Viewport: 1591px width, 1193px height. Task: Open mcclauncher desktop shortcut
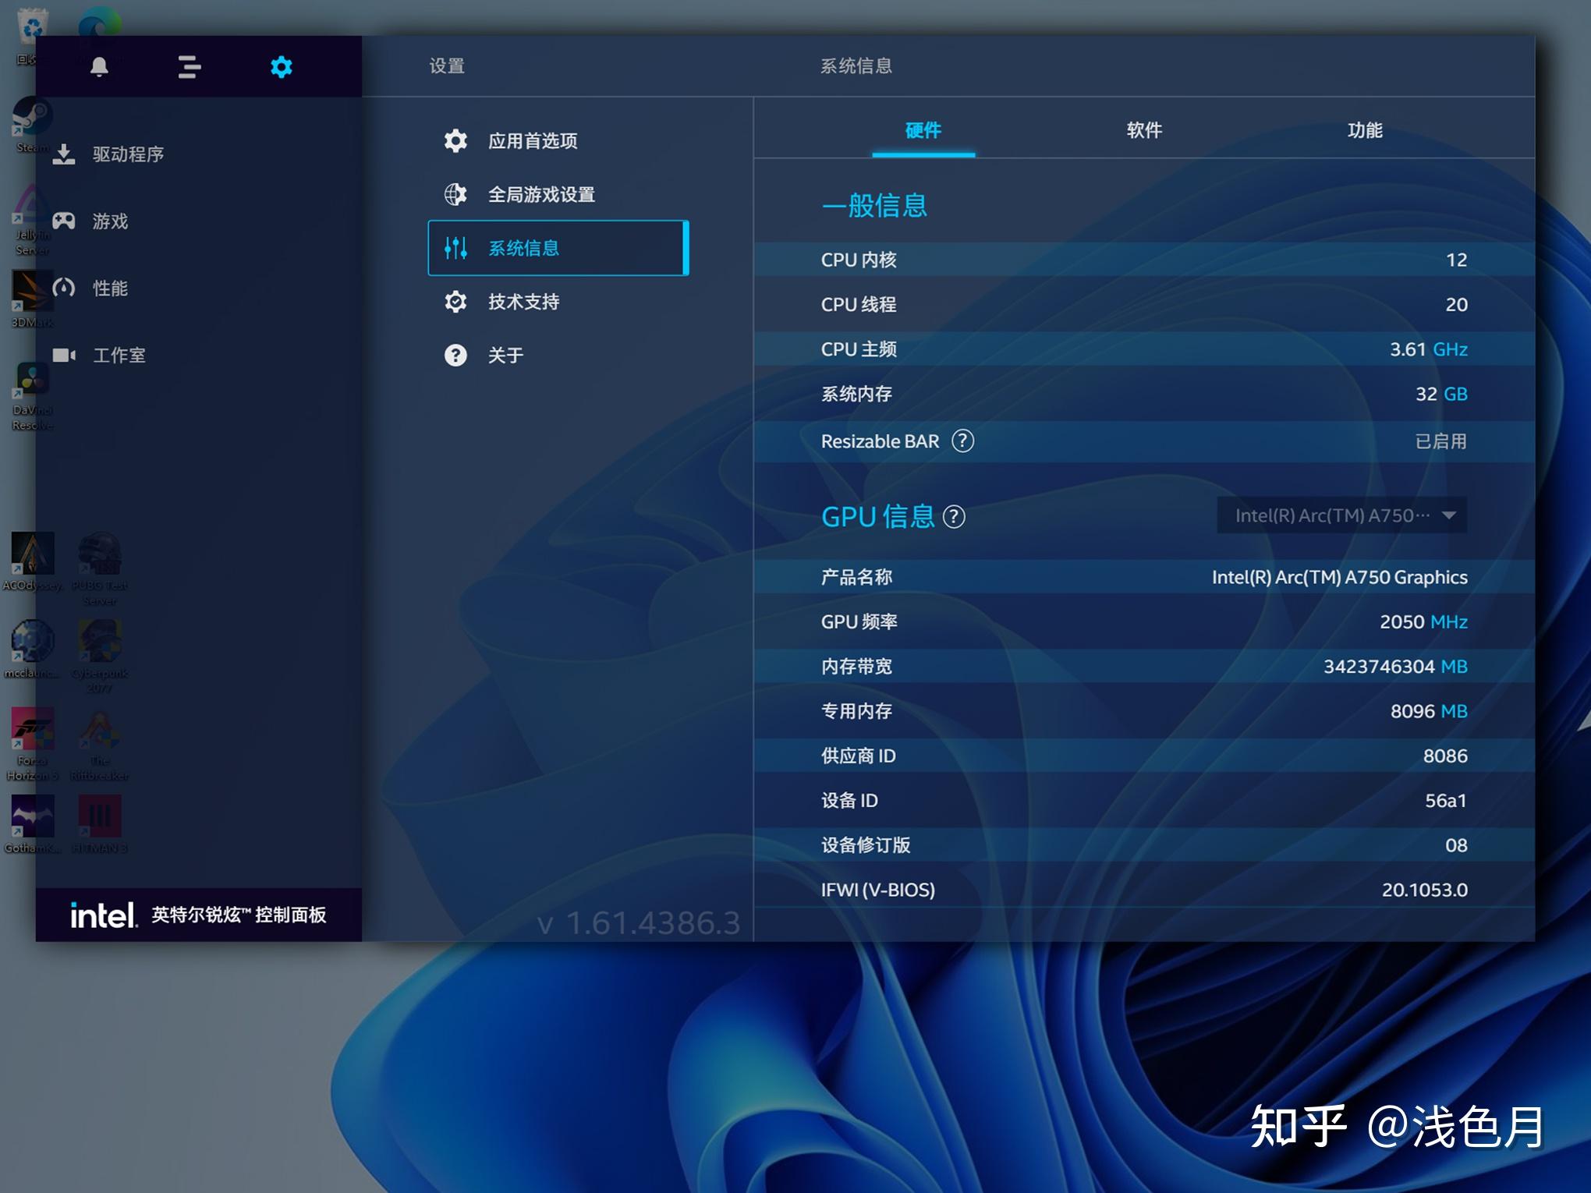(32, 650)
